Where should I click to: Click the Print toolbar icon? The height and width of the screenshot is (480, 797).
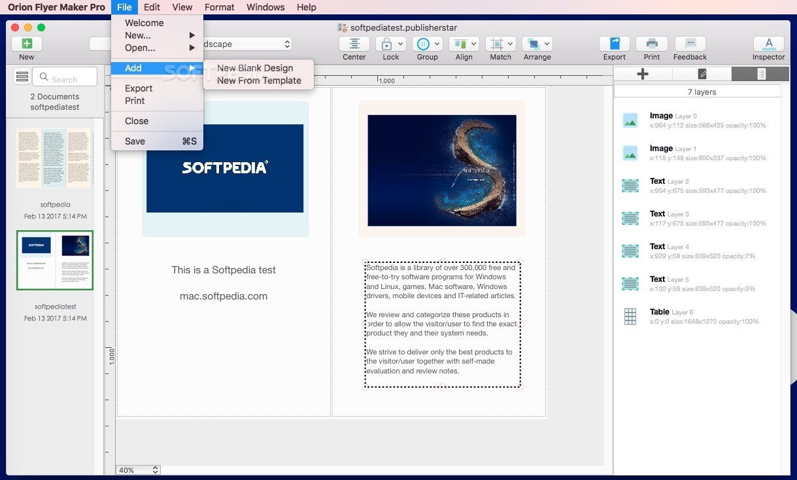click(x=652, y=44)
